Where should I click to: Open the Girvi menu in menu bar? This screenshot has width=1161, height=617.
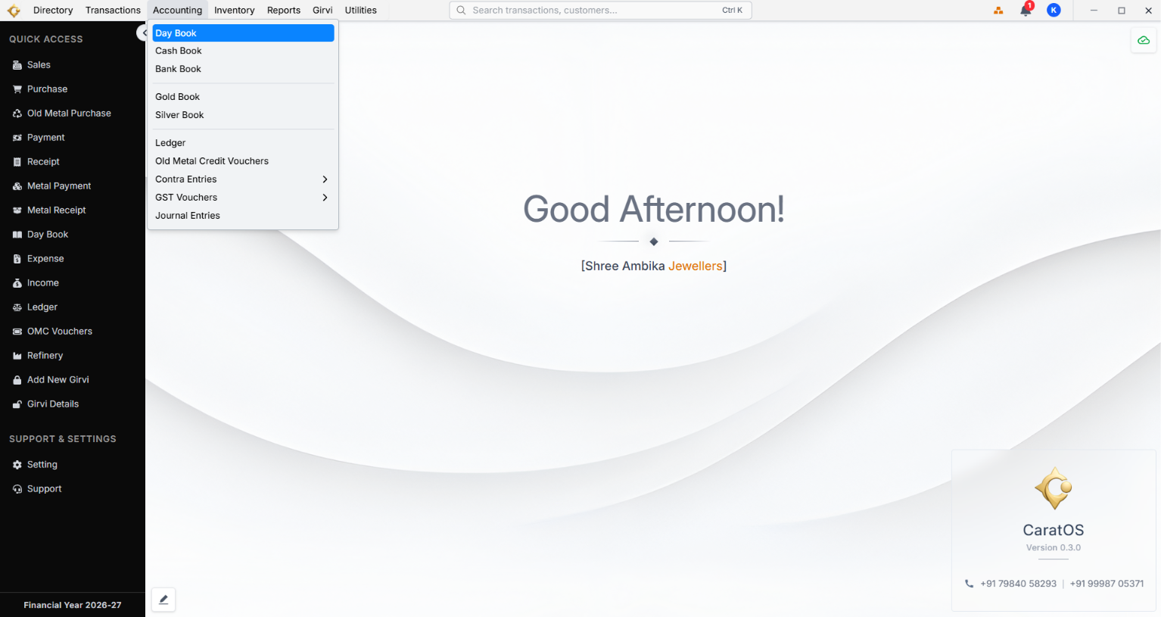322,11
